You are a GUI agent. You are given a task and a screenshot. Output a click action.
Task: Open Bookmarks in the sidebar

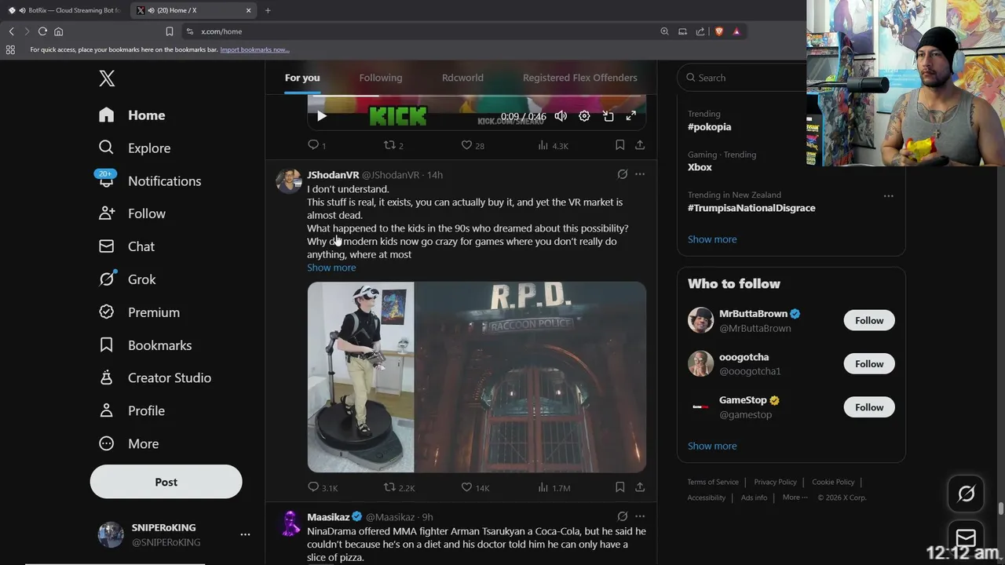pyautogui.click(x=145, y=345)
